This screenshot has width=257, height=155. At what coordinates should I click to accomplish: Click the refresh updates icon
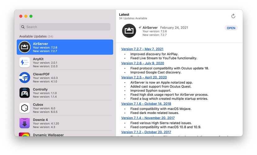point(233,16)
